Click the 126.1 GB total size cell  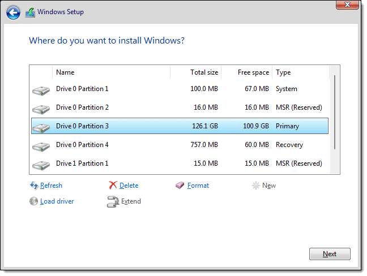point(205,126)
